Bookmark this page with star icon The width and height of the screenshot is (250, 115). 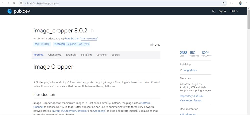(x=223, y=3)
